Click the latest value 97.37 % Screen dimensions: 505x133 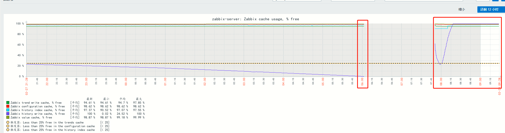click(x=89, y=110)
